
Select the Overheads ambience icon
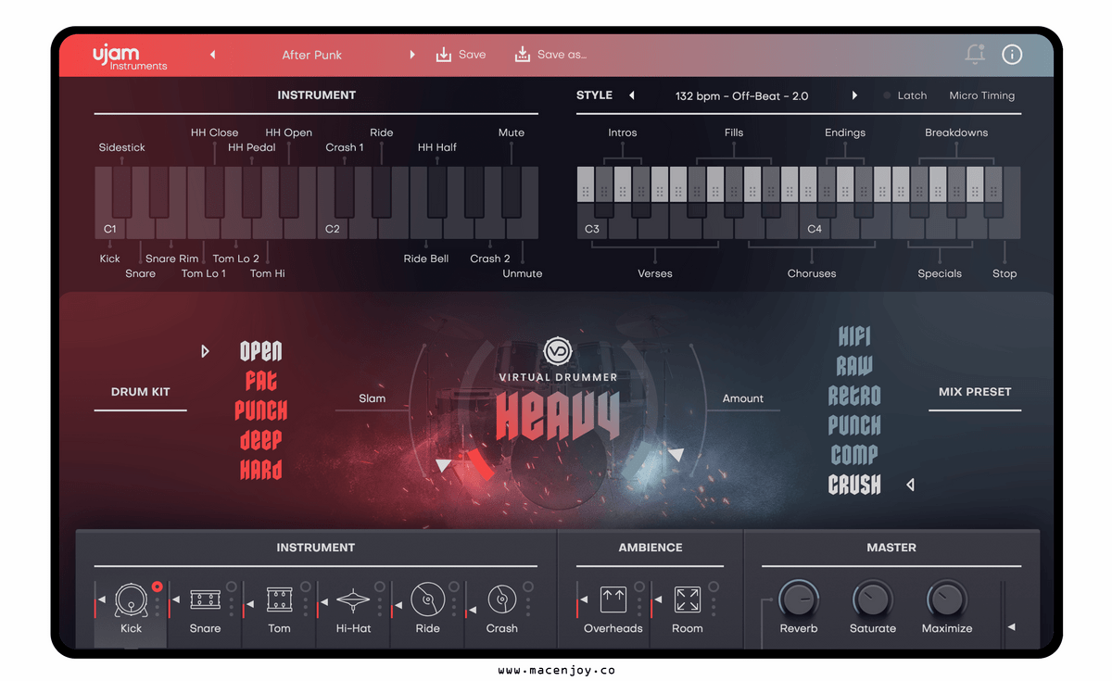pos(613,599)
